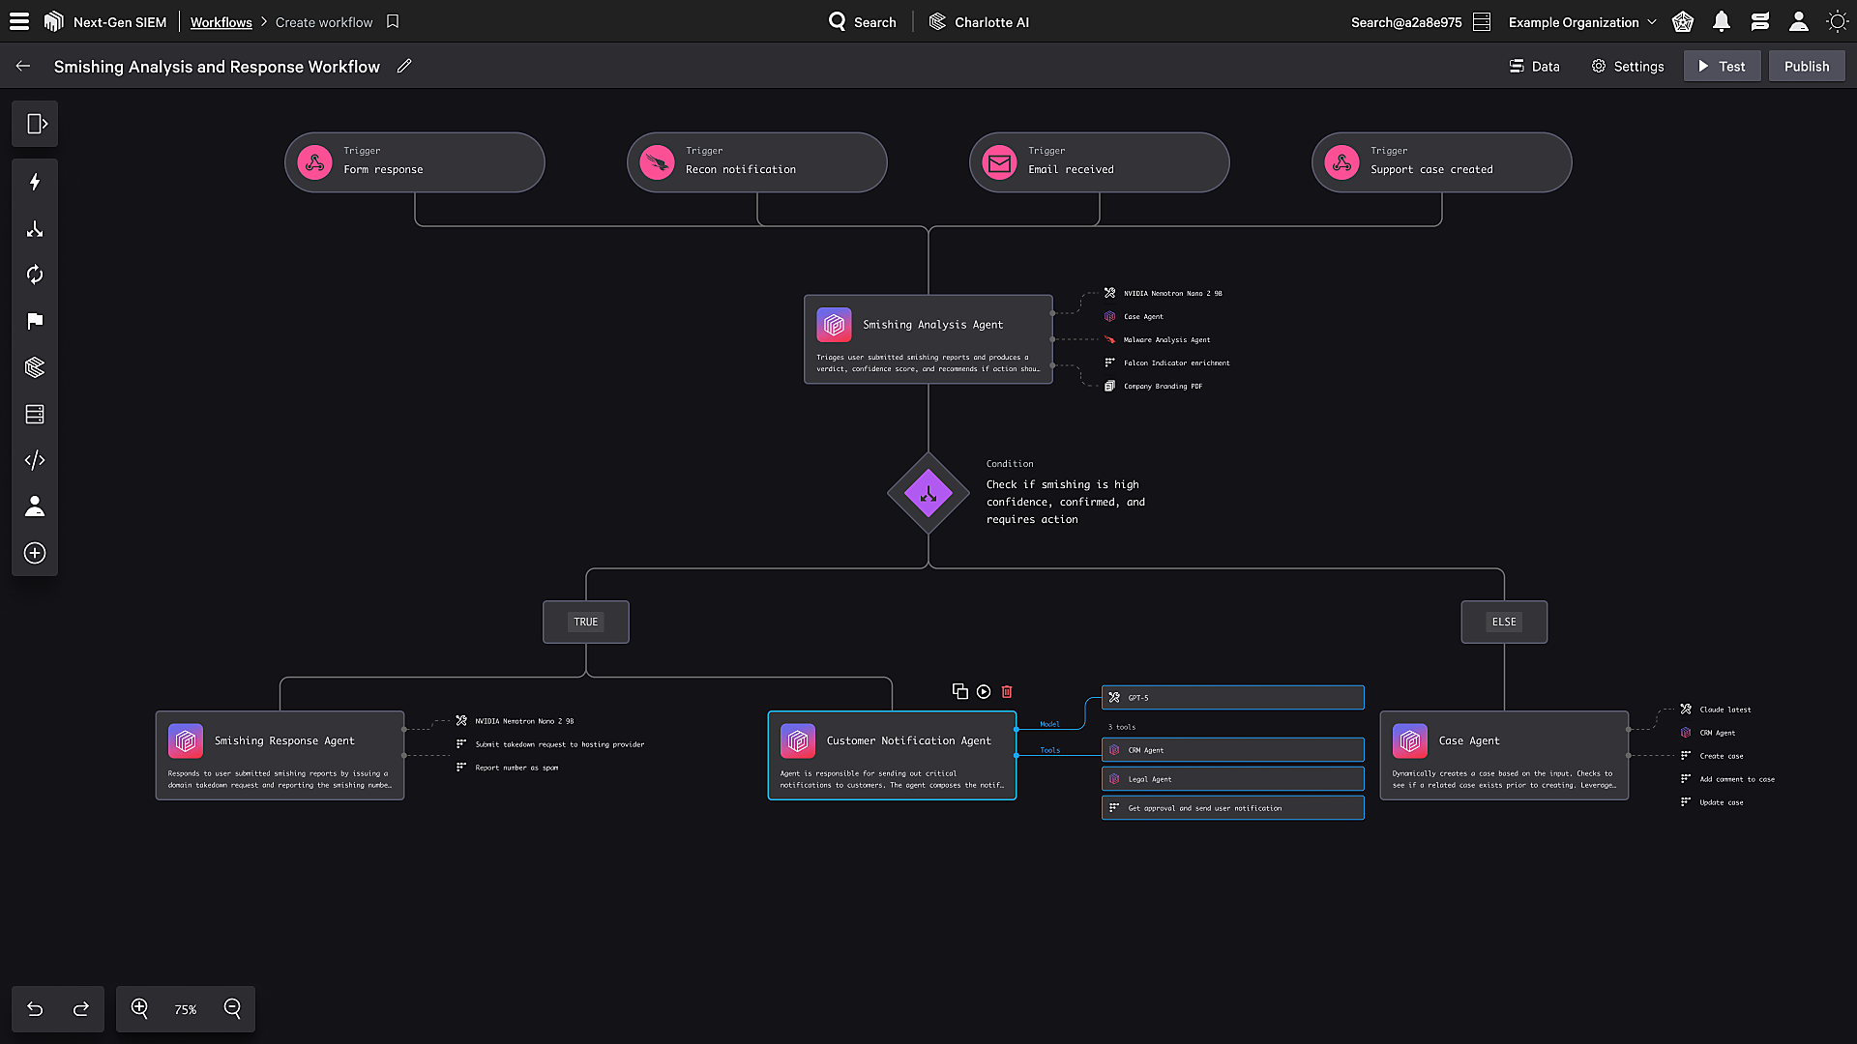Open the code brackets tool in sidebar

point(35,460)
